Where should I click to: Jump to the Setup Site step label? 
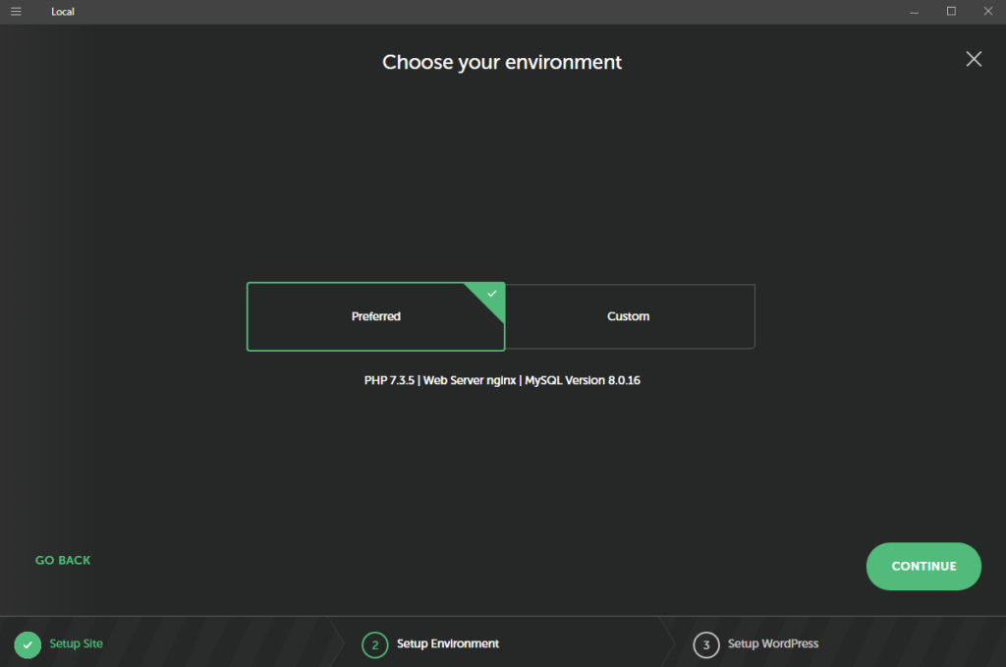[x=77, y=643]
